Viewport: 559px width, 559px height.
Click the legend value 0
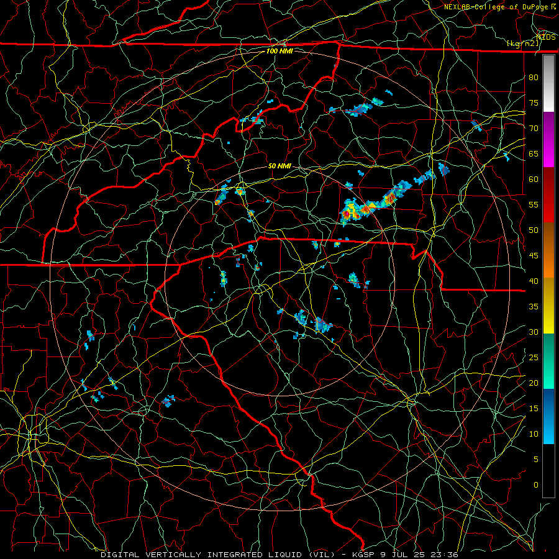pos(536,485)
